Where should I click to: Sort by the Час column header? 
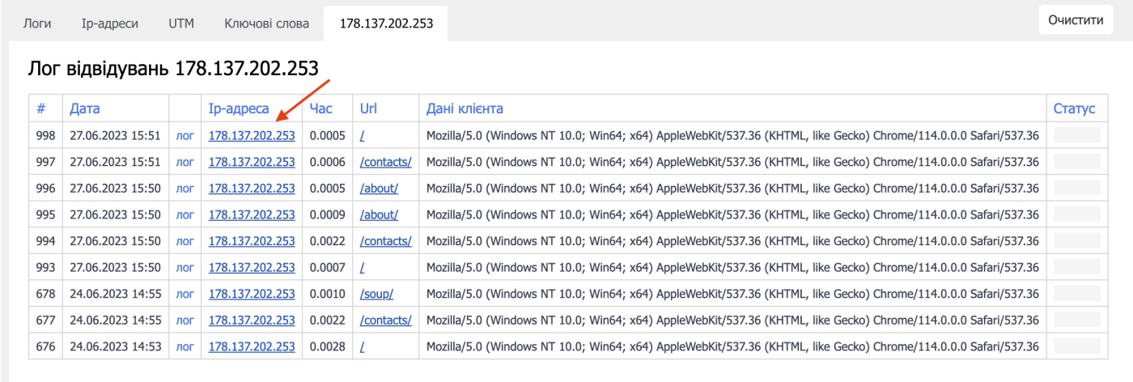click(320, 108)
